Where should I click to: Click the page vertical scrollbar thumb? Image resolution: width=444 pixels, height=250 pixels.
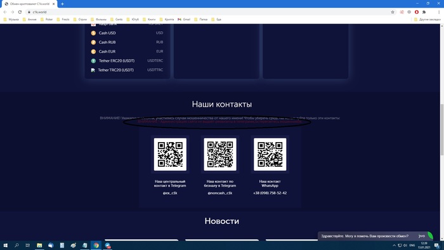coord(441,129)
